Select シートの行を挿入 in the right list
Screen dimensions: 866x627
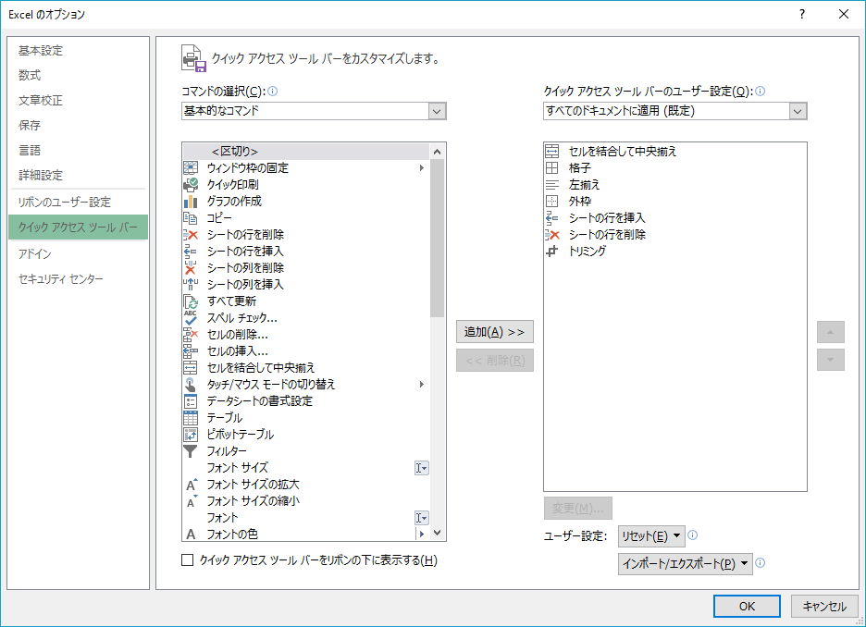tap(674, 218)
